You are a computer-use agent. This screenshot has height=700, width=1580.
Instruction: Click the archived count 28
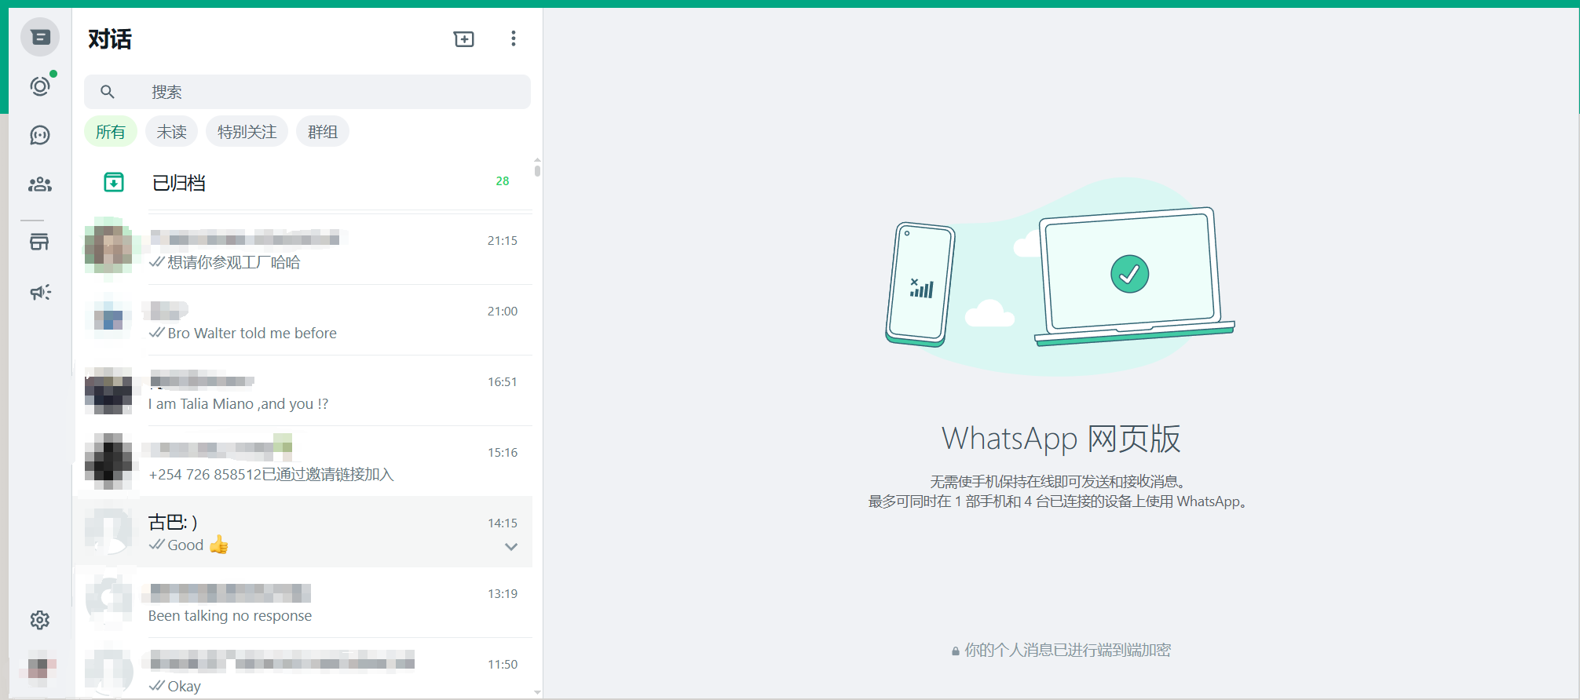[x=503, y=181]
